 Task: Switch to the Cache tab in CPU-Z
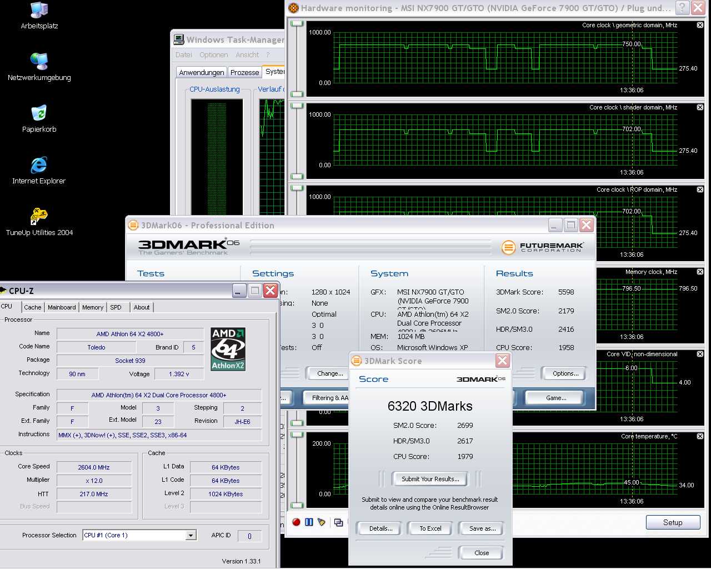pos(32,307)
